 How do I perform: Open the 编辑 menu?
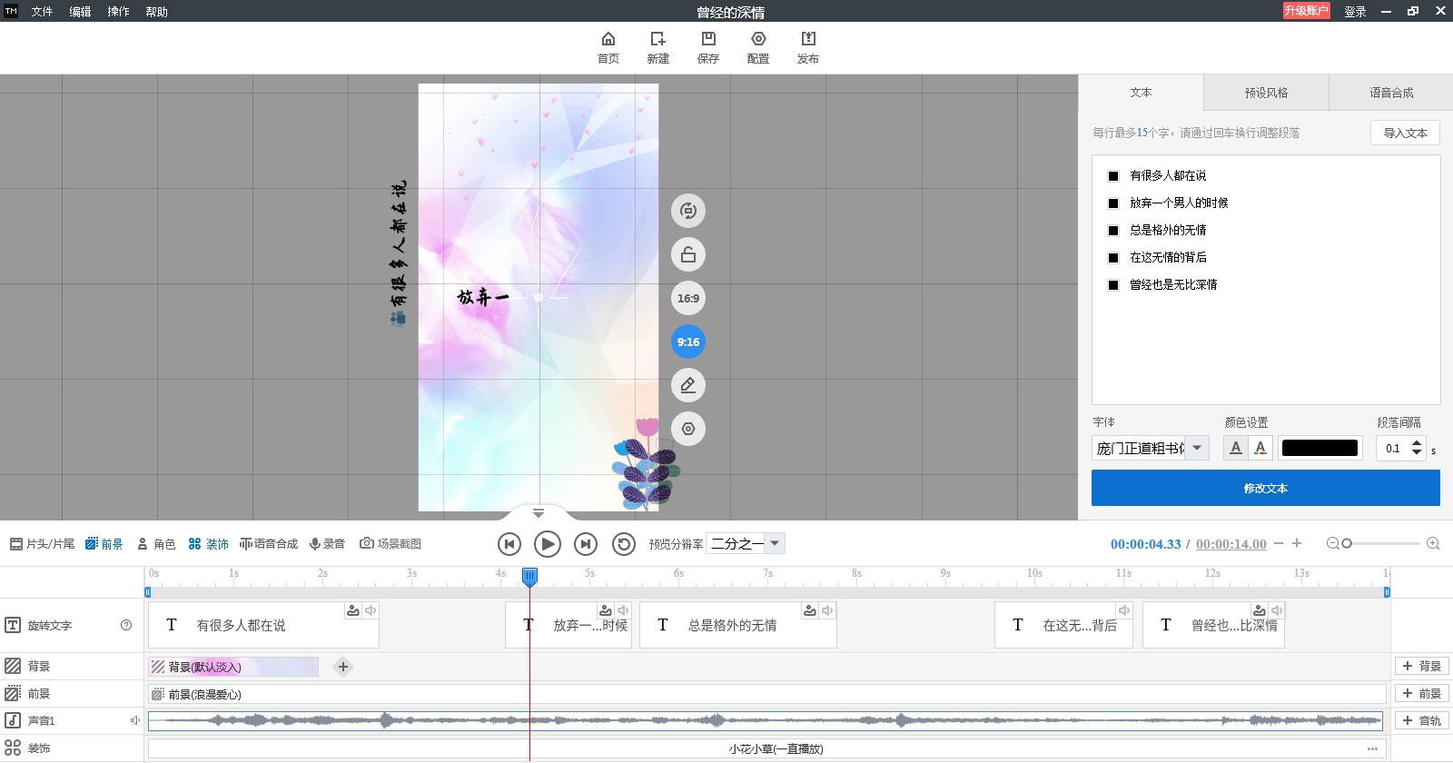(x=80, y=12)
